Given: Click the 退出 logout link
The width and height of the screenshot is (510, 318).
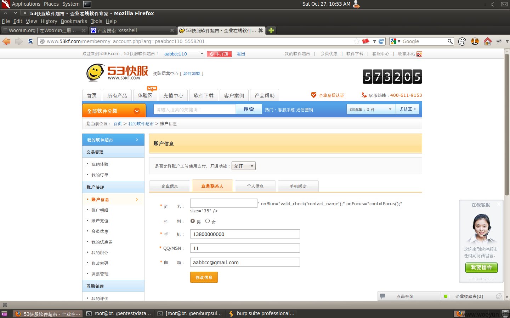Looking at the screenshot, I should [241, 54].
